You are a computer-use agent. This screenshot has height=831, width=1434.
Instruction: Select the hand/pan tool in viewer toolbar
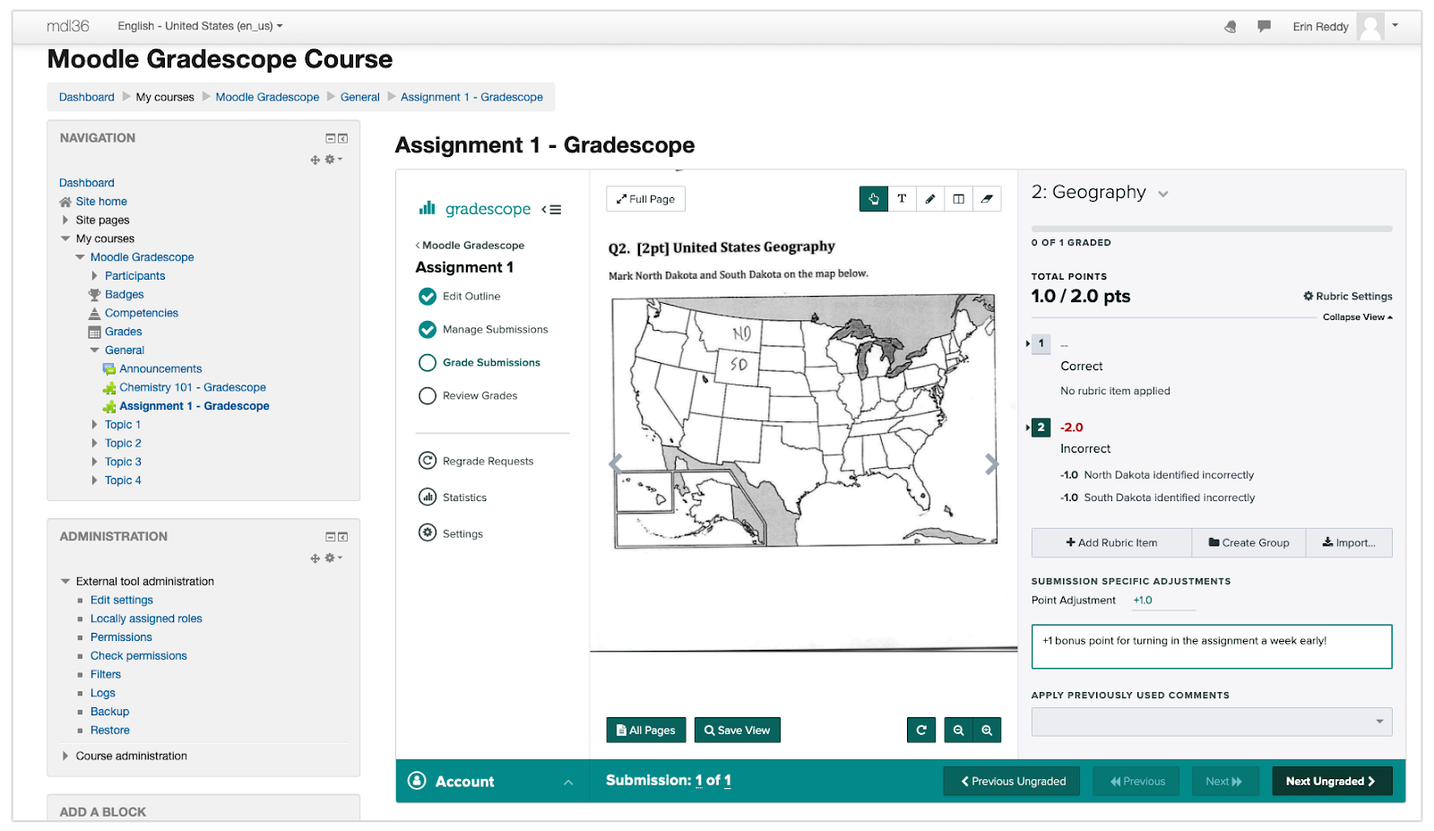(x=873, y=199)
